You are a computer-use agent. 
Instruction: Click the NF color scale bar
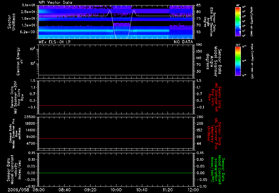pos(238,21)
